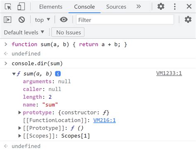Open the three-dot customize DevTools menu
The width and height of the screenshot is (196, 150).
[x=174, y=7]
